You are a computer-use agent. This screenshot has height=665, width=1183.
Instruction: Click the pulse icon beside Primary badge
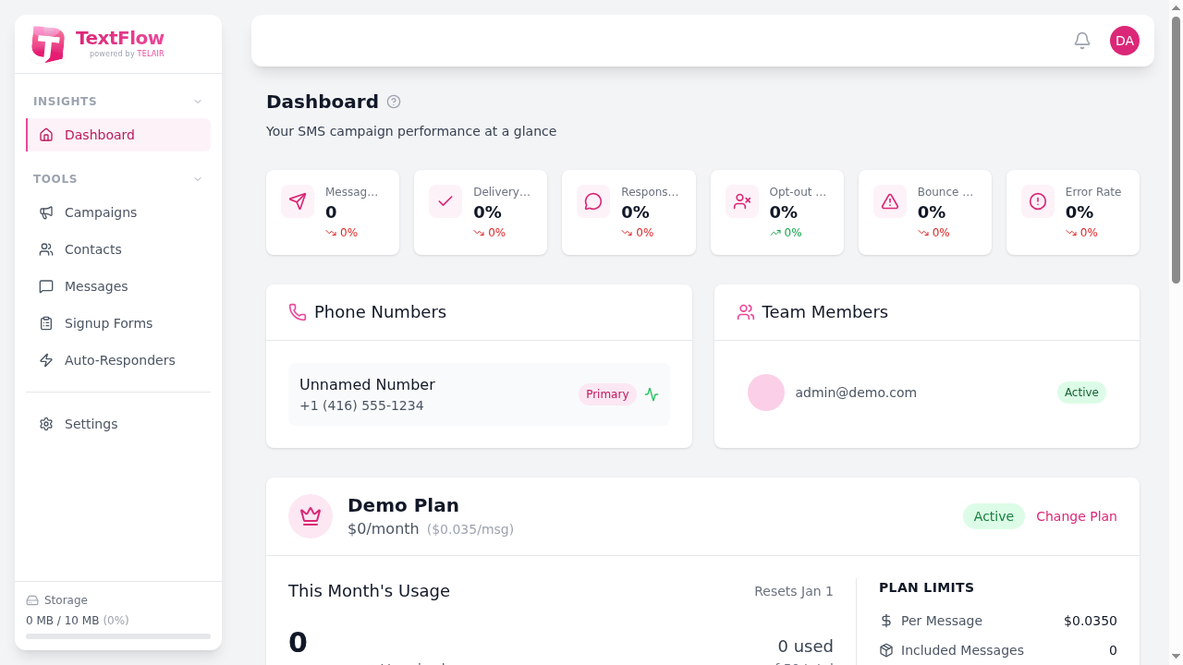tap(651, 394)
